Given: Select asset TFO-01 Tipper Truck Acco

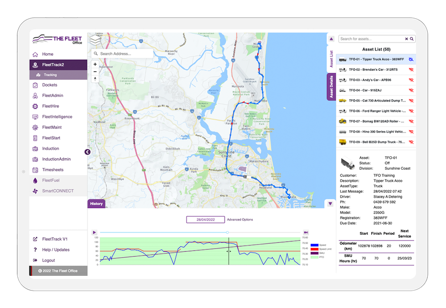Looking at the screenshot, I should (x=376, y=59).
